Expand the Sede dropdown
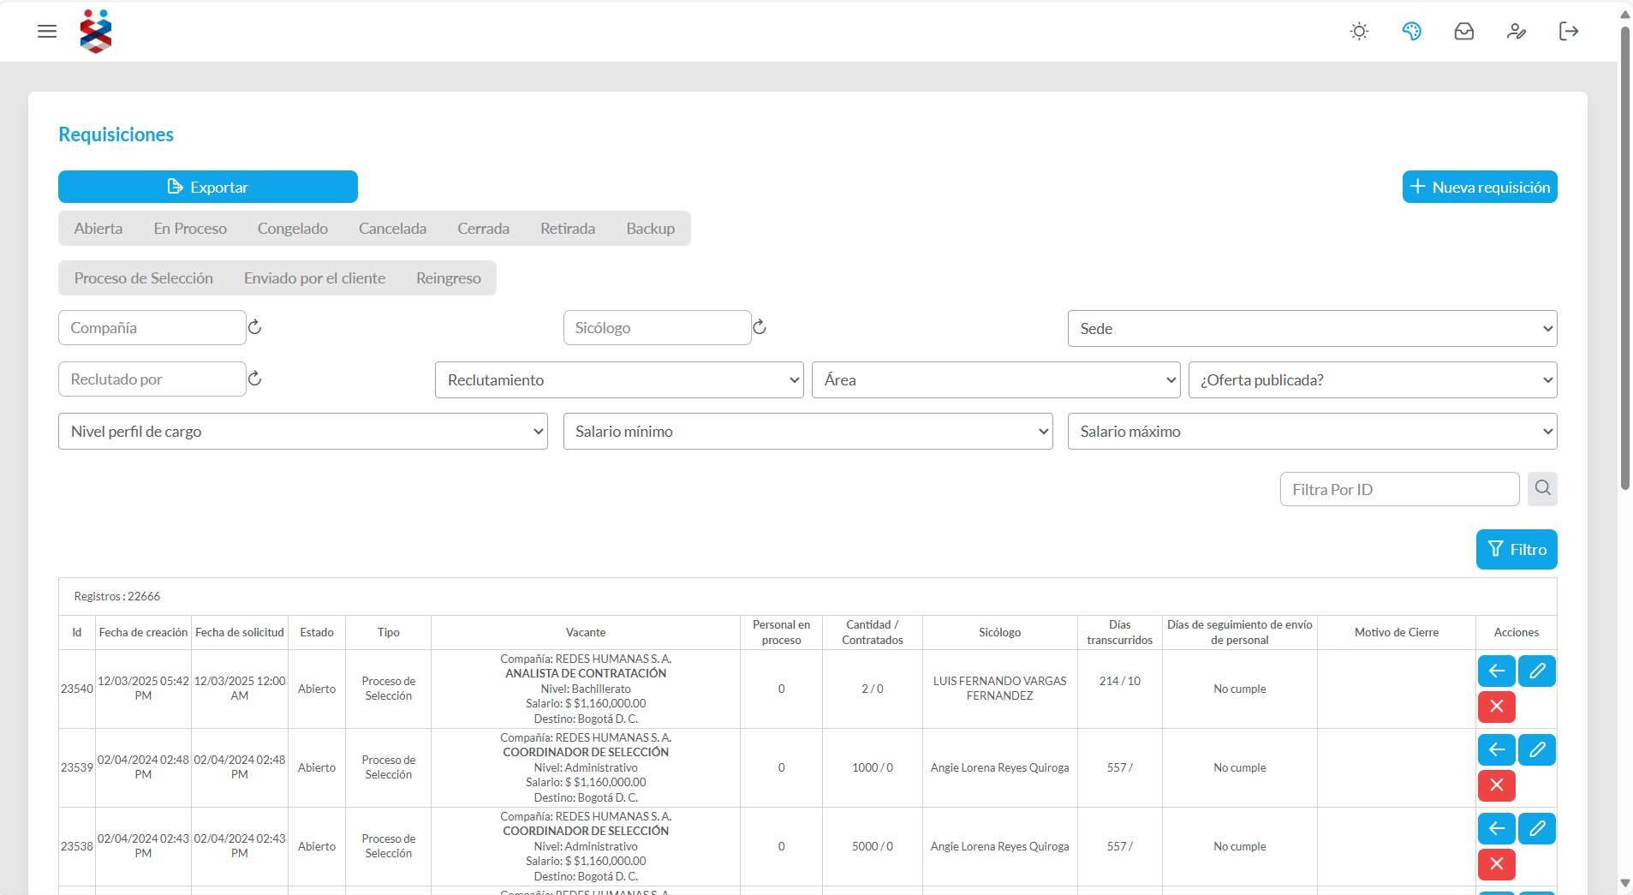Viewport: 1633px width, 895px height. point(1312,329)
